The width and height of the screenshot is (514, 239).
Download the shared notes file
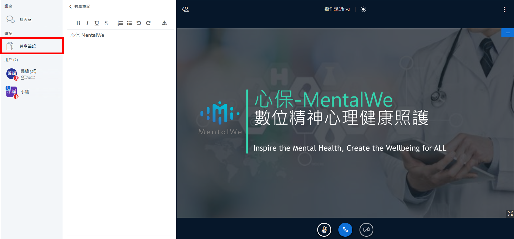(164, 23)
